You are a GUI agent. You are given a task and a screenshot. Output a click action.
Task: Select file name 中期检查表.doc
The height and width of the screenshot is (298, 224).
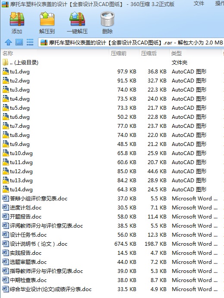click(28, 280)
